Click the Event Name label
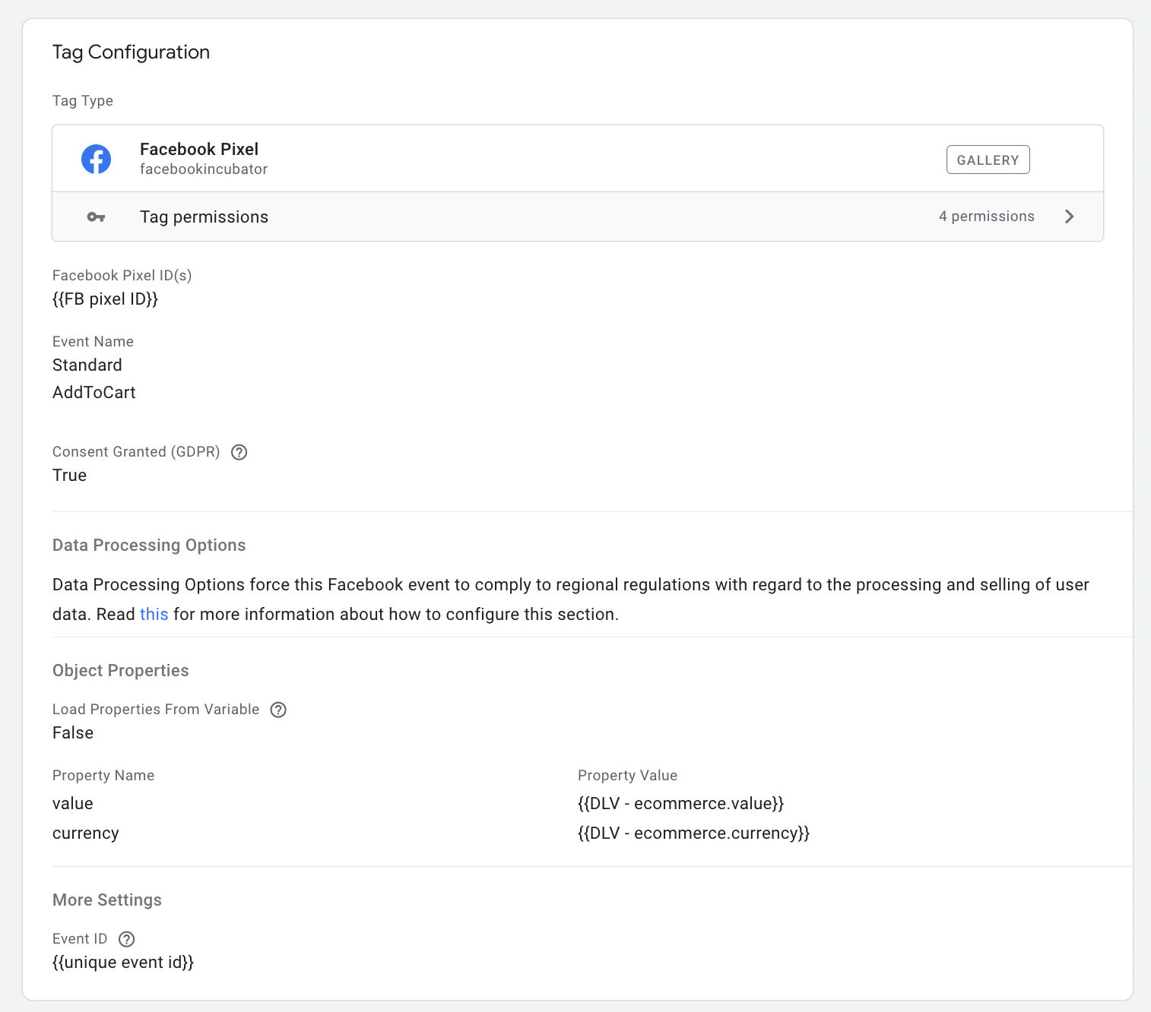The height and width of the screenshot is (1012, 1151). (93, 342)
